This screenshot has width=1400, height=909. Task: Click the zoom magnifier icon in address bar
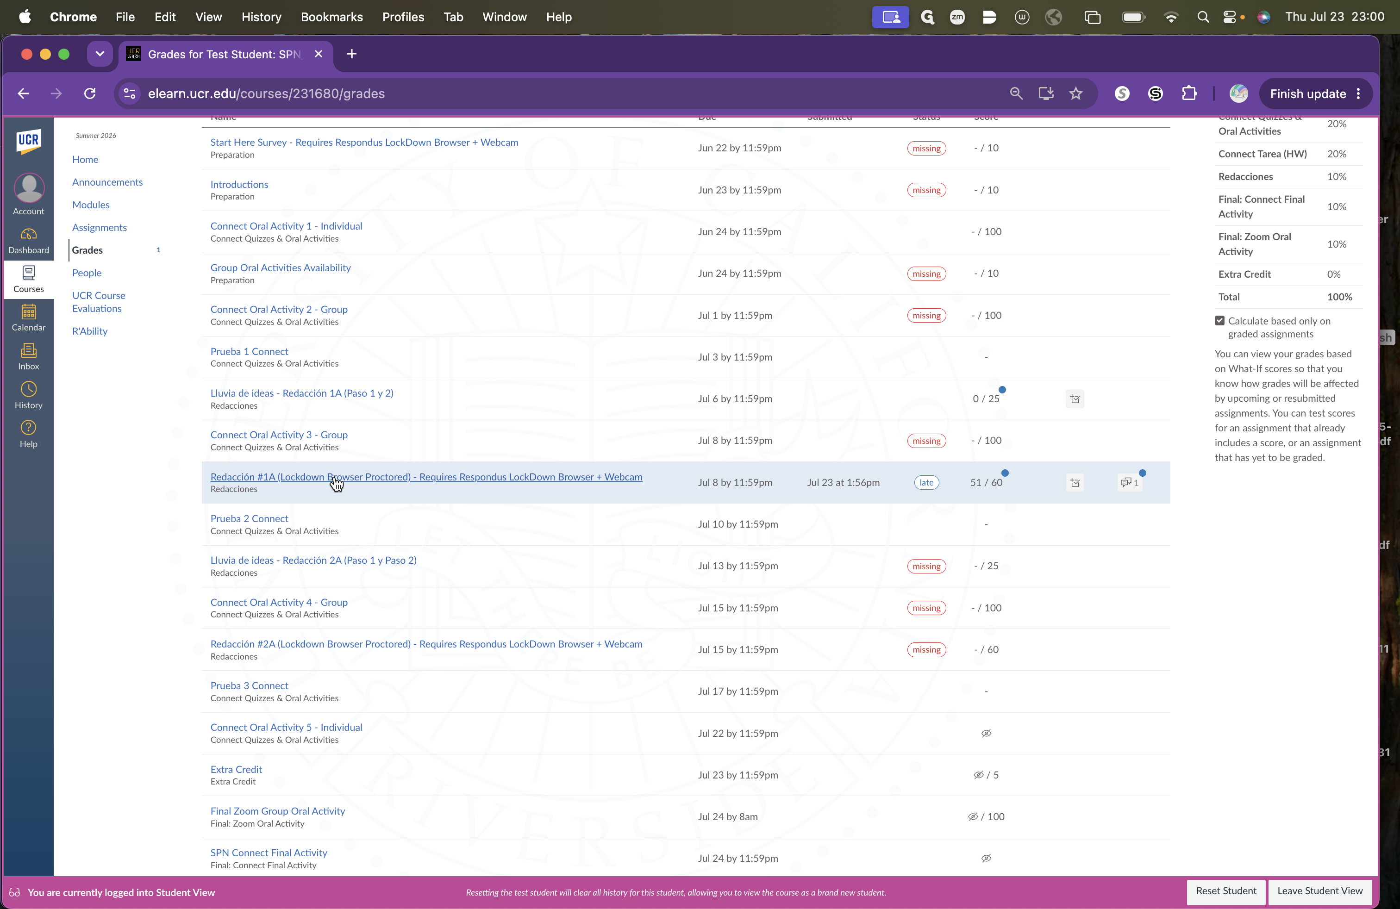tap(1016, 93)
